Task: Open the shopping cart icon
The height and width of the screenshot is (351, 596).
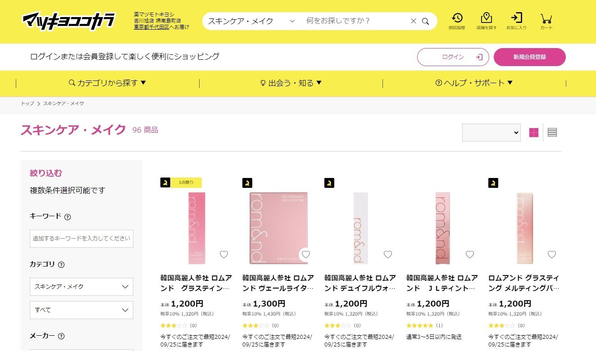Action: [546, 18]
